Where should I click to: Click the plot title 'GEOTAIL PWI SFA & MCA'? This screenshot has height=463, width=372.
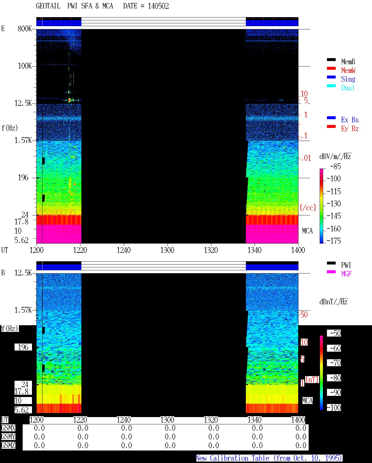(74, 6)
